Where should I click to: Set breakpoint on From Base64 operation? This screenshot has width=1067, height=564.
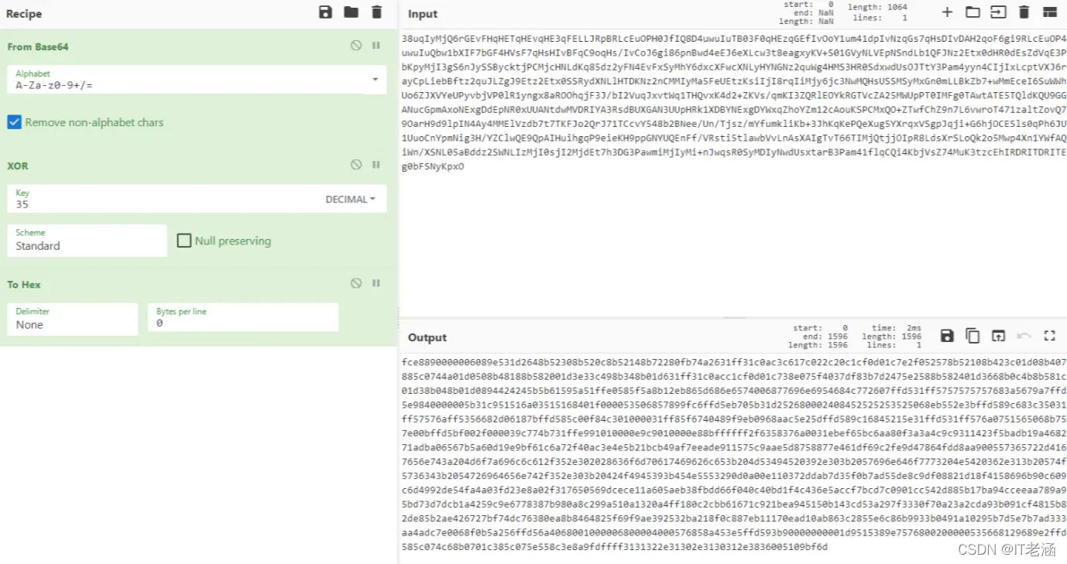[x=376, y=46]
